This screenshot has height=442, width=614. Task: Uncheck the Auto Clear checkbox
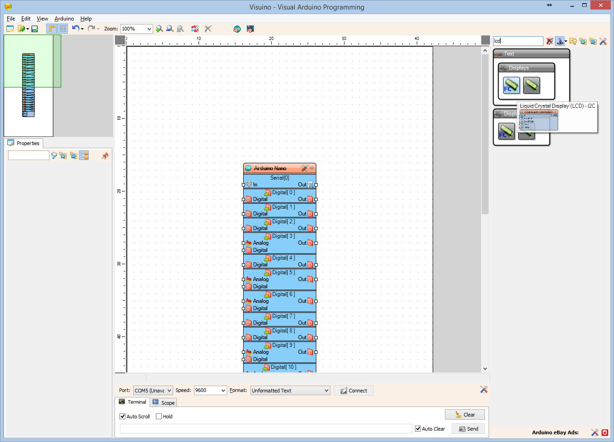click(418, 429)
